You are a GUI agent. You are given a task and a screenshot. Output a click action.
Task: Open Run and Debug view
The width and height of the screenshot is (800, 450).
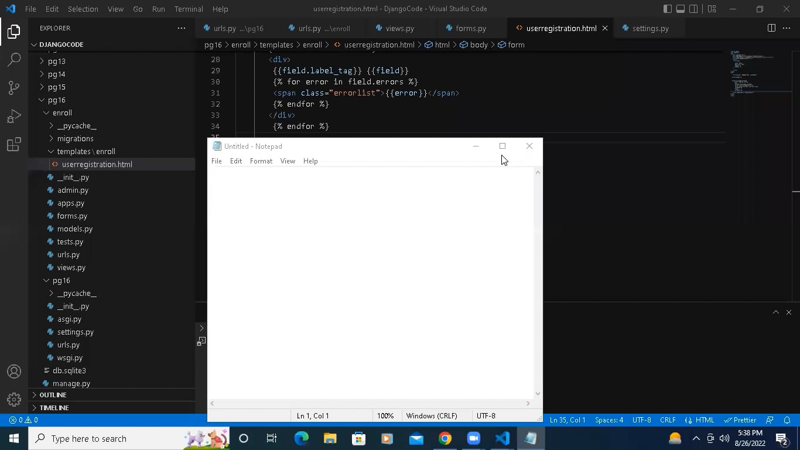pos(14,116)
